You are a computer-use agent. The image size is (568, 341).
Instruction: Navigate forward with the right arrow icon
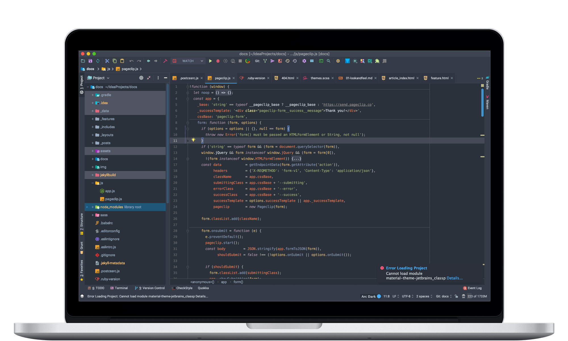[156, 61]
